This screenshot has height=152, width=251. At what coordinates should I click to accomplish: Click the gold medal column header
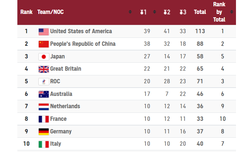coord(144,12)
